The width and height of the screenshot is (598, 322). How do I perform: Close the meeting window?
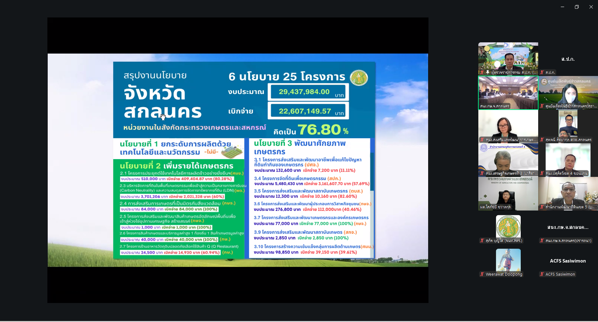click(x=591, y=7)
